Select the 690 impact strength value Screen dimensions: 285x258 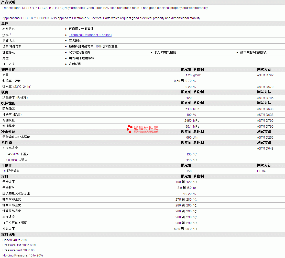pyautogui.click(x=189, y=138)
